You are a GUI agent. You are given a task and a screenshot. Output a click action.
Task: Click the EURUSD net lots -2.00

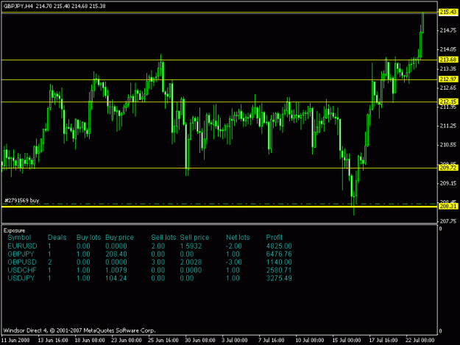pos(234,246)
